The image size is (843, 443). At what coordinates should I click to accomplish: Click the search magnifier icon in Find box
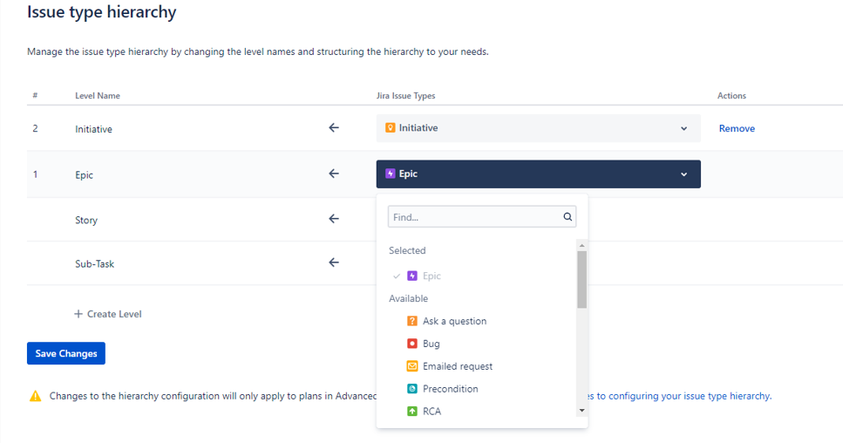pyautogui.click(x=568, y=216)
